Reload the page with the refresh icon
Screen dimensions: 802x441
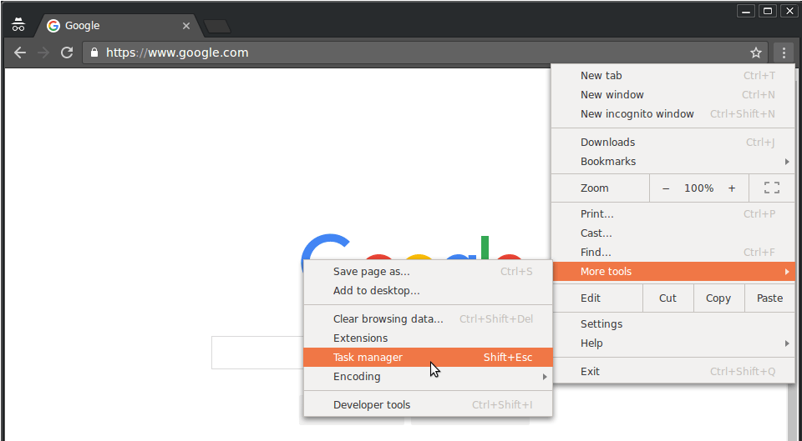[x=67, y=53]
